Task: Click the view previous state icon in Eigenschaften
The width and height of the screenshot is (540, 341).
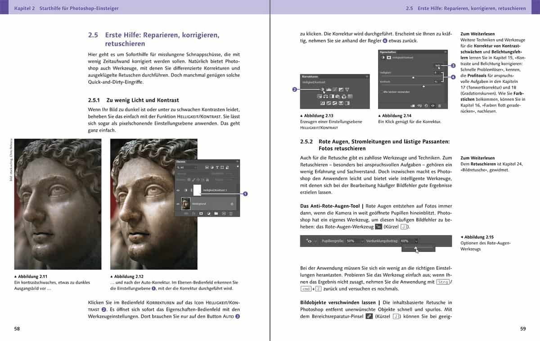Action: pos(420,106)
